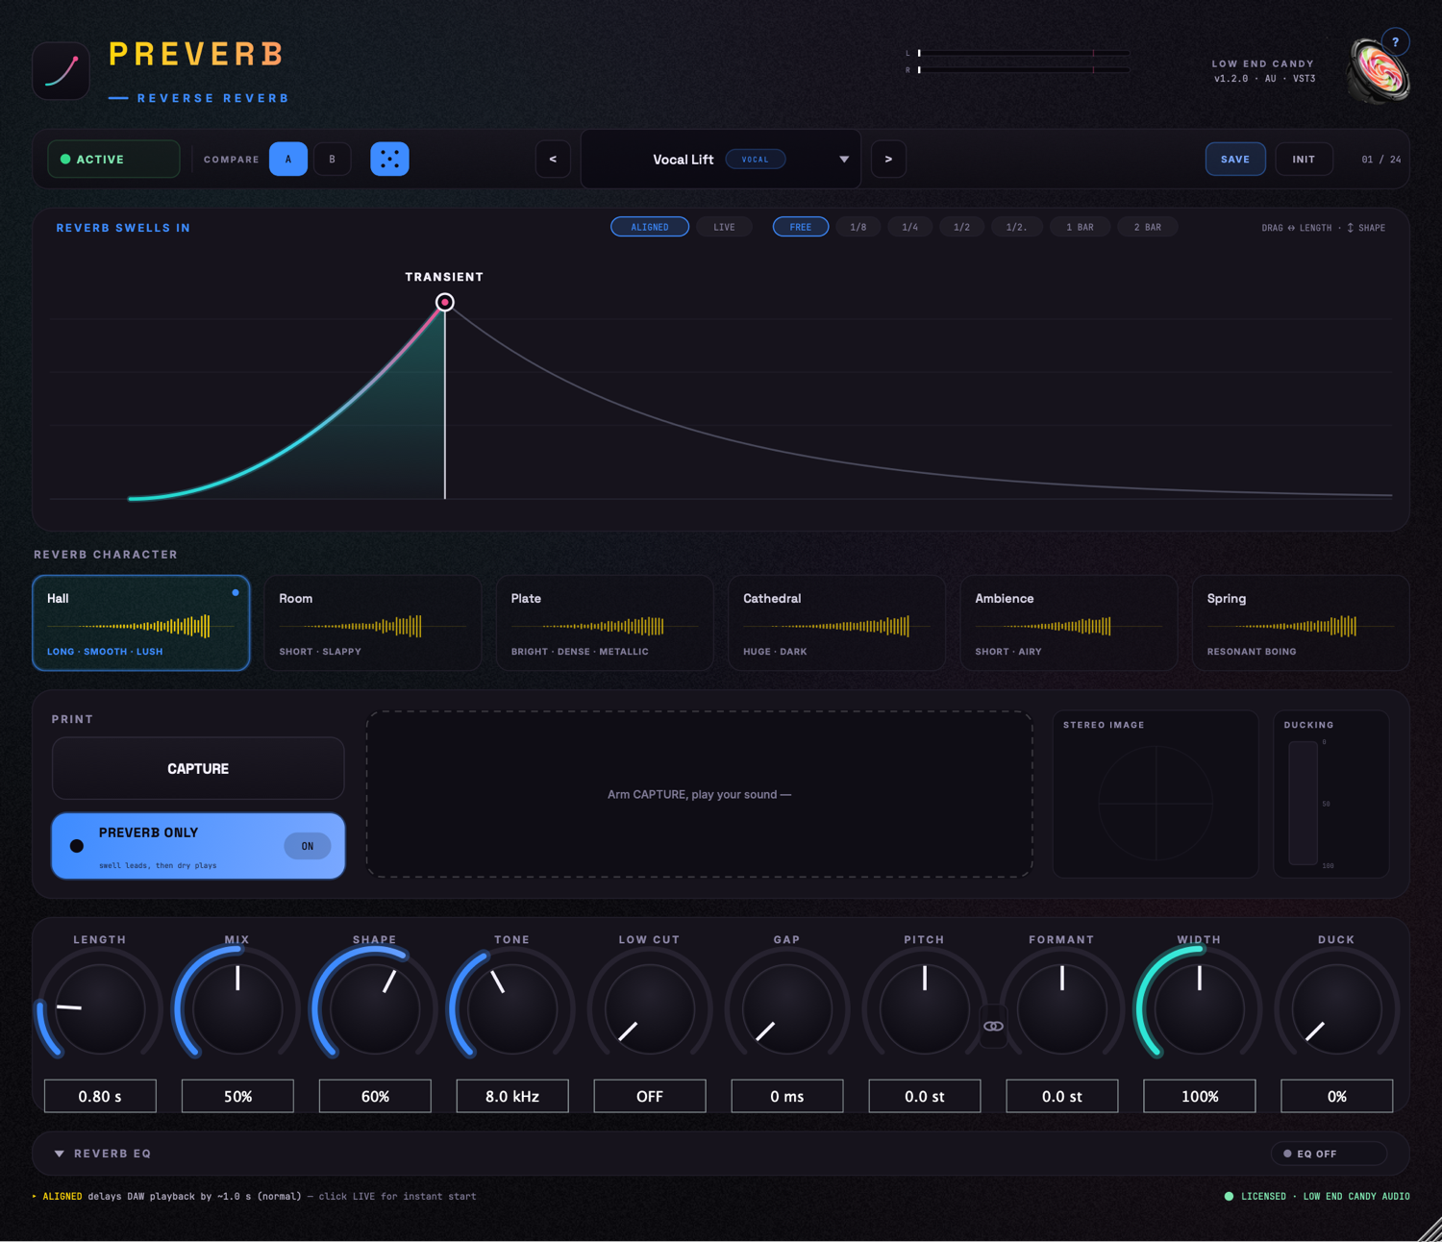Viewport: 1442px width, 1242px height.
Task: Choose the Room reverb character
Action: [373, 623]
